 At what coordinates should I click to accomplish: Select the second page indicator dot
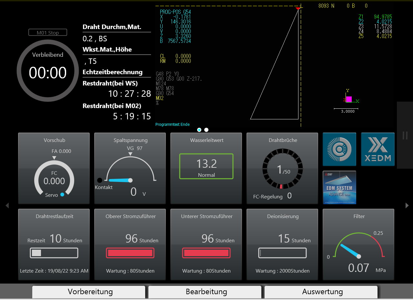click(x=206, y=130)
